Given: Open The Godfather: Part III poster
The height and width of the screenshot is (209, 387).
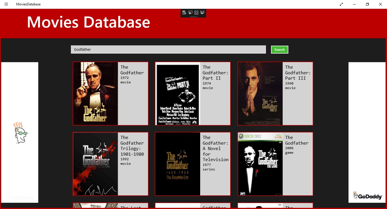Looking at the screenshot, I should pyautogui.click(x=260, y=94).
